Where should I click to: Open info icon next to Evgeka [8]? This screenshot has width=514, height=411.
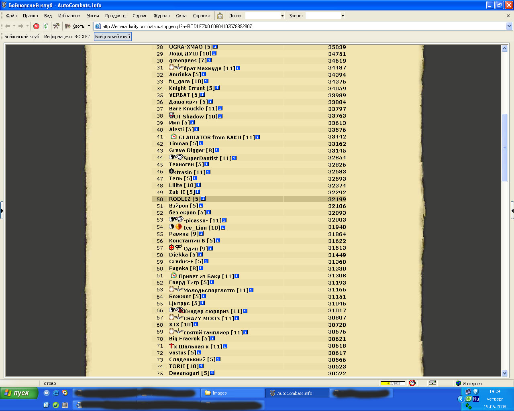201,268
